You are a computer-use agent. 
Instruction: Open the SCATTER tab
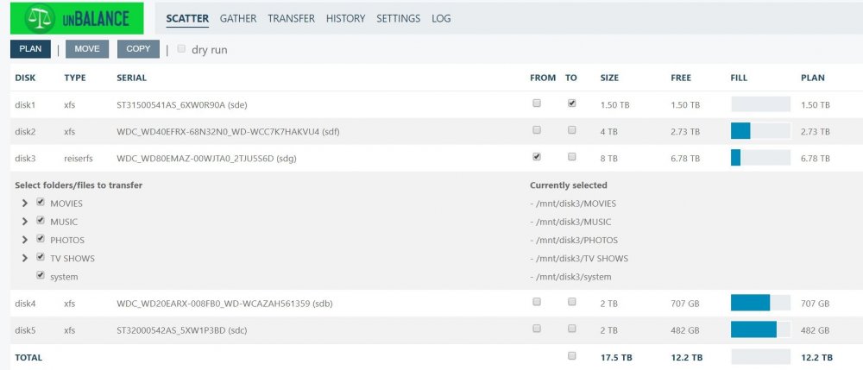pyautogui.click(x=187, y=19)
